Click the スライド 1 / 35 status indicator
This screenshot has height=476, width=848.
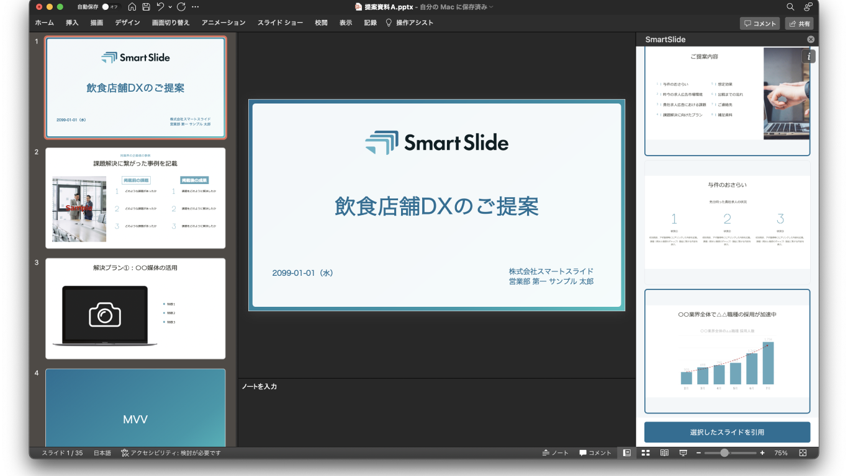(62, 453)
